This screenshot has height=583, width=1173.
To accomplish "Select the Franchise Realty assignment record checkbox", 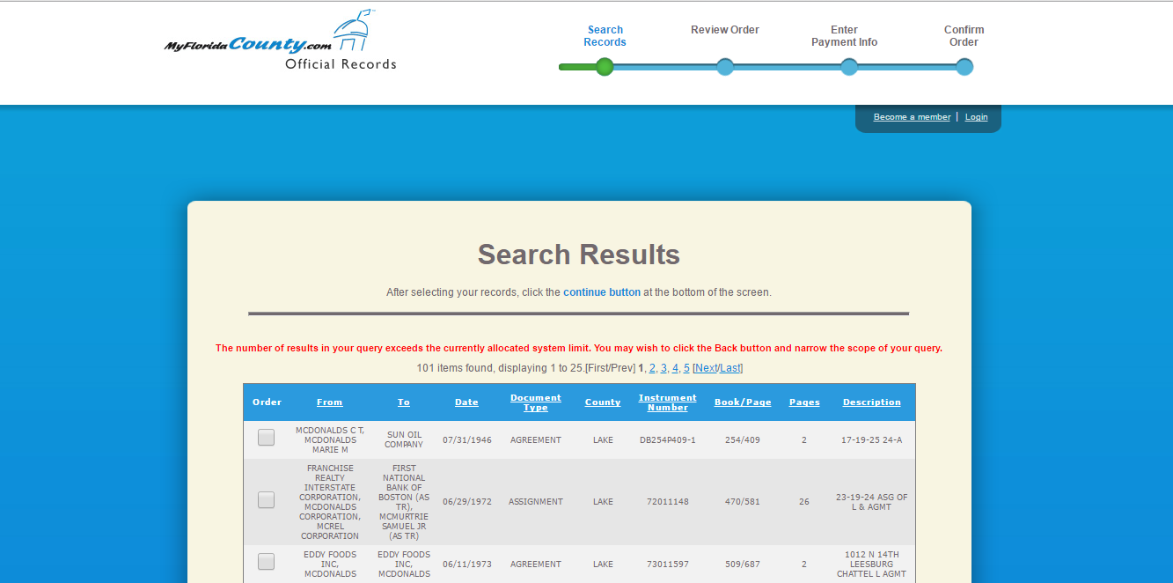I will tap(266, 500).
